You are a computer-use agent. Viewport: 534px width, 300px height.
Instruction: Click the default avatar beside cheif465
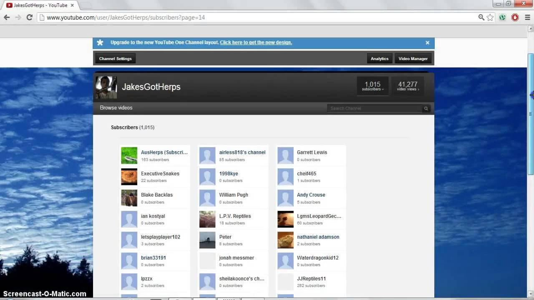click(x=285, y=177)
